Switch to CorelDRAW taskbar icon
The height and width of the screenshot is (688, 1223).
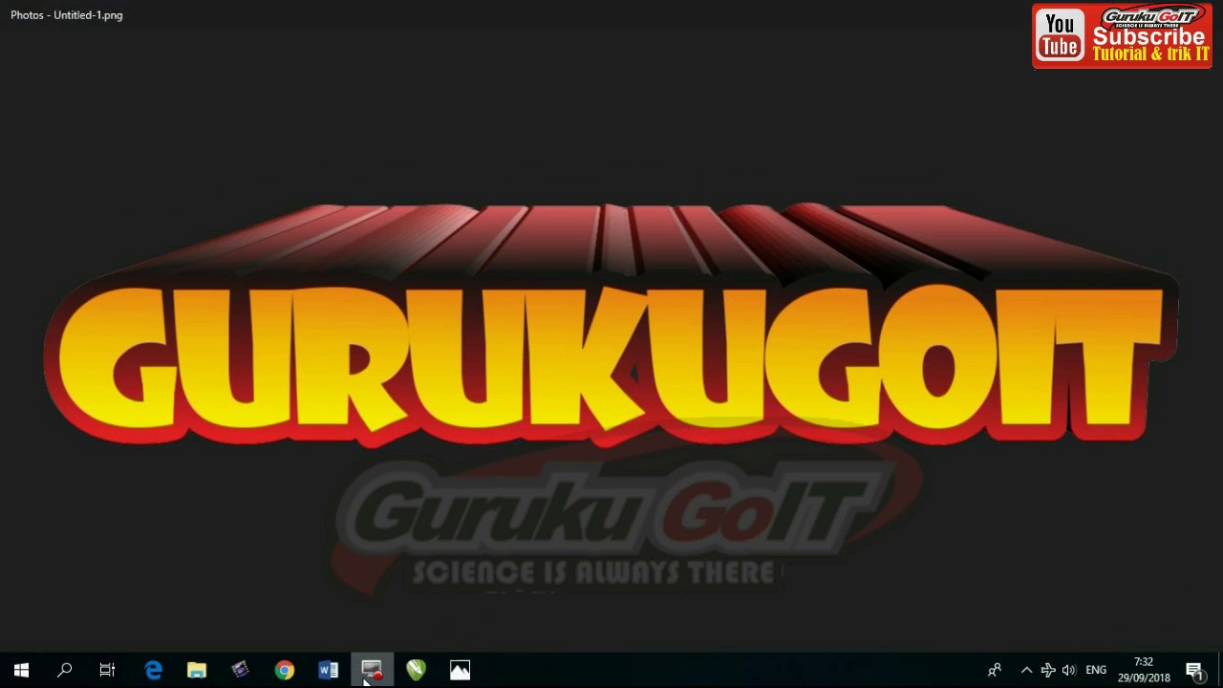coord(416,670)
